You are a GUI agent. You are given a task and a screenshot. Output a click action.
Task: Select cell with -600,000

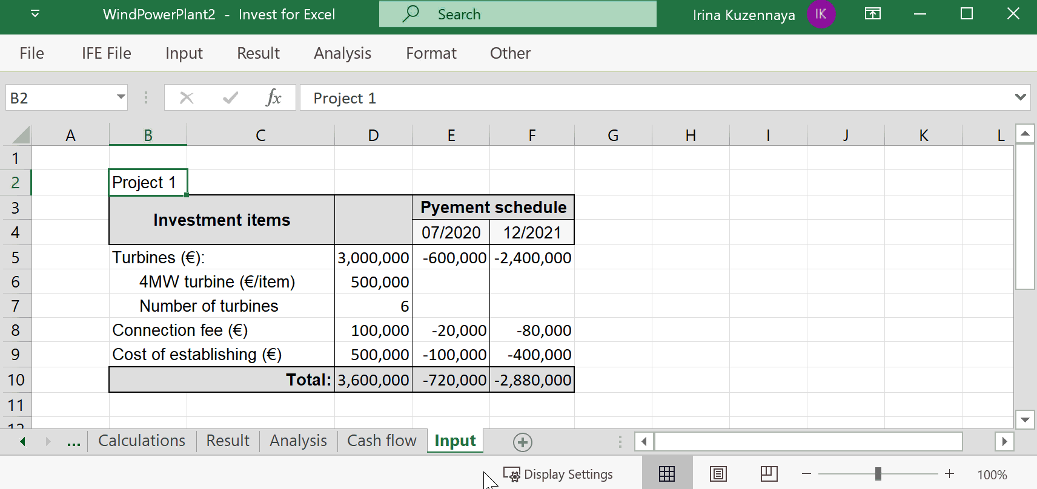tap(451, 257)
